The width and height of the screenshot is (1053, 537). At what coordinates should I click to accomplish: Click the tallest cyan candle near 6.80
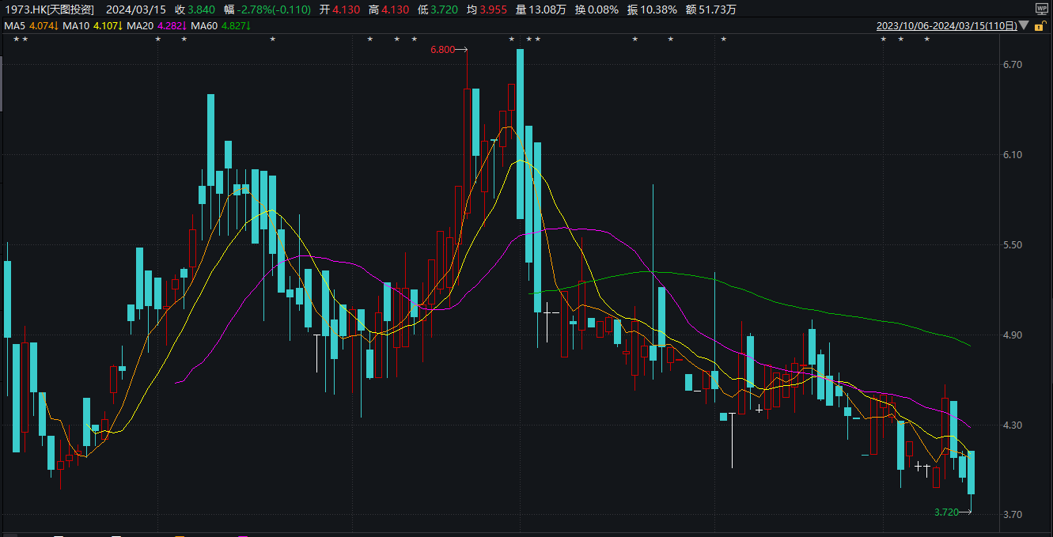[x=520, y=133]
